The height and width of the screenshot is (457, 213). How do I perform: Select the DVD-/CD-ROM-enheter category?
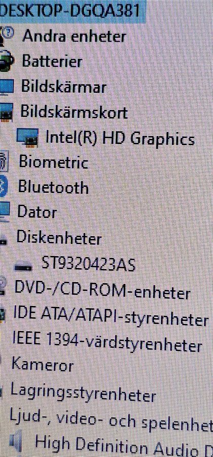click(x=102, y=290)
